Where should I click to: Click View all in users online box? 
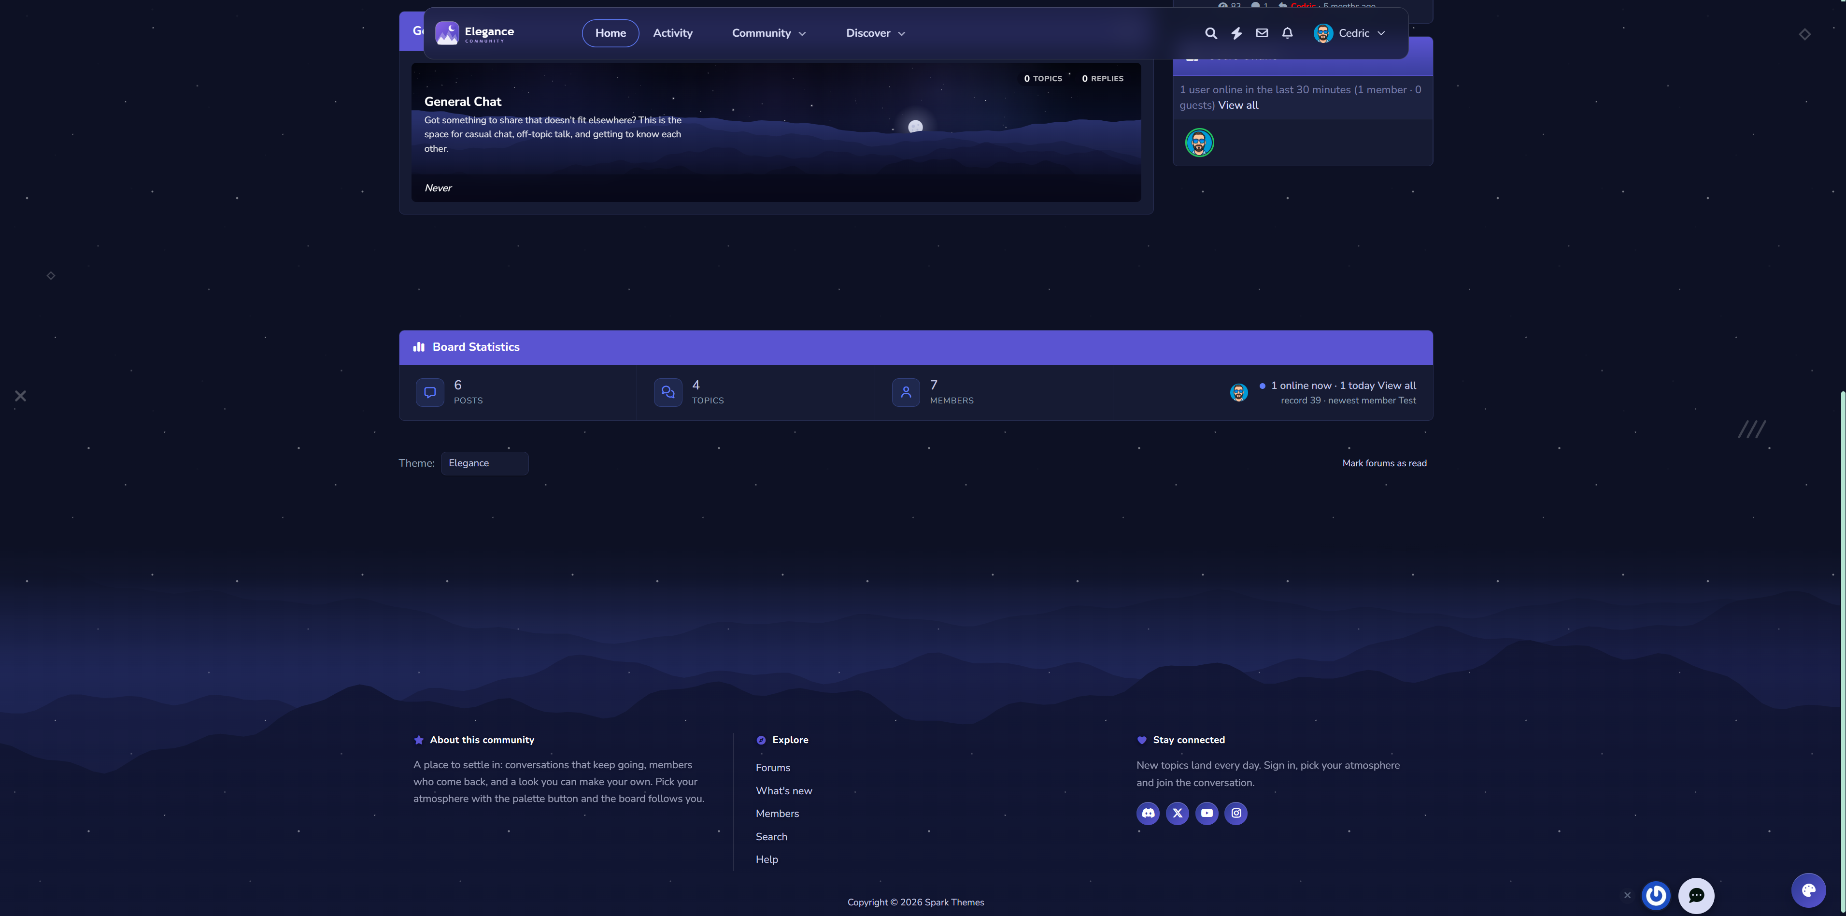(1237, 105)
